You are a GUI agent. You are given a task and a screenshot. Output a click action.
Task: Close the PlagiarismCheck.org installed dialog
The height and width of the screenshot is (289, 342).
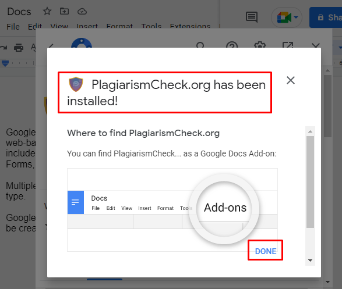pos(291,80)
